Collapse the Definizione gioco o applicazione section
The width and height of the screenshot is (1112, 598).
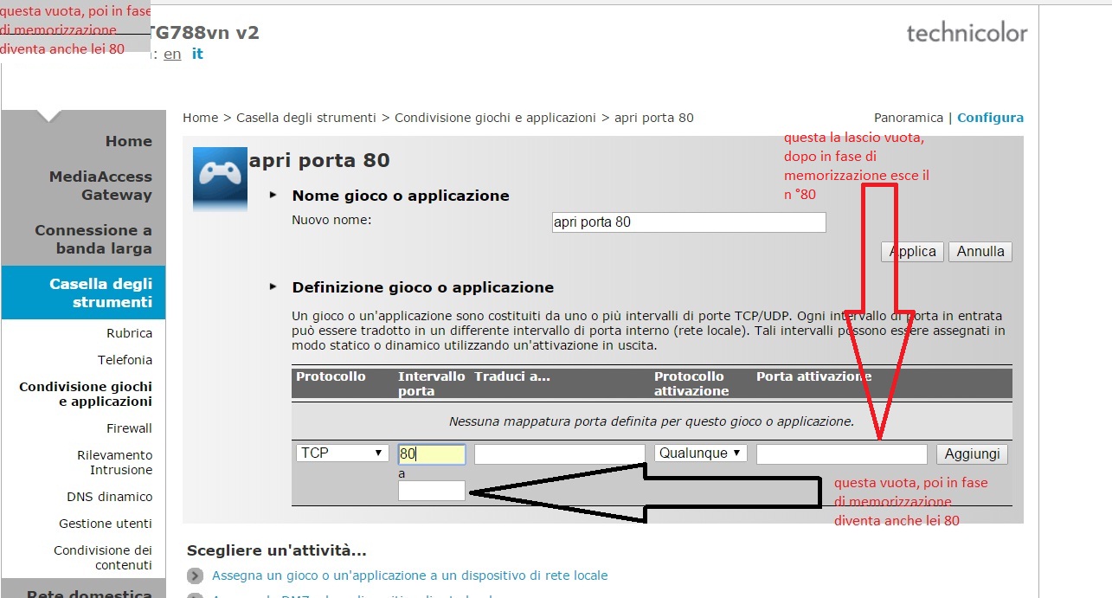(273, 286)
